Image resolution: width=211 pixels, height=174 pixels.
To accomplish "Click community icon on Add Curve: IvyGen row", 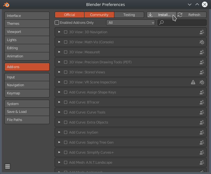I will click(x=202, y=132).
